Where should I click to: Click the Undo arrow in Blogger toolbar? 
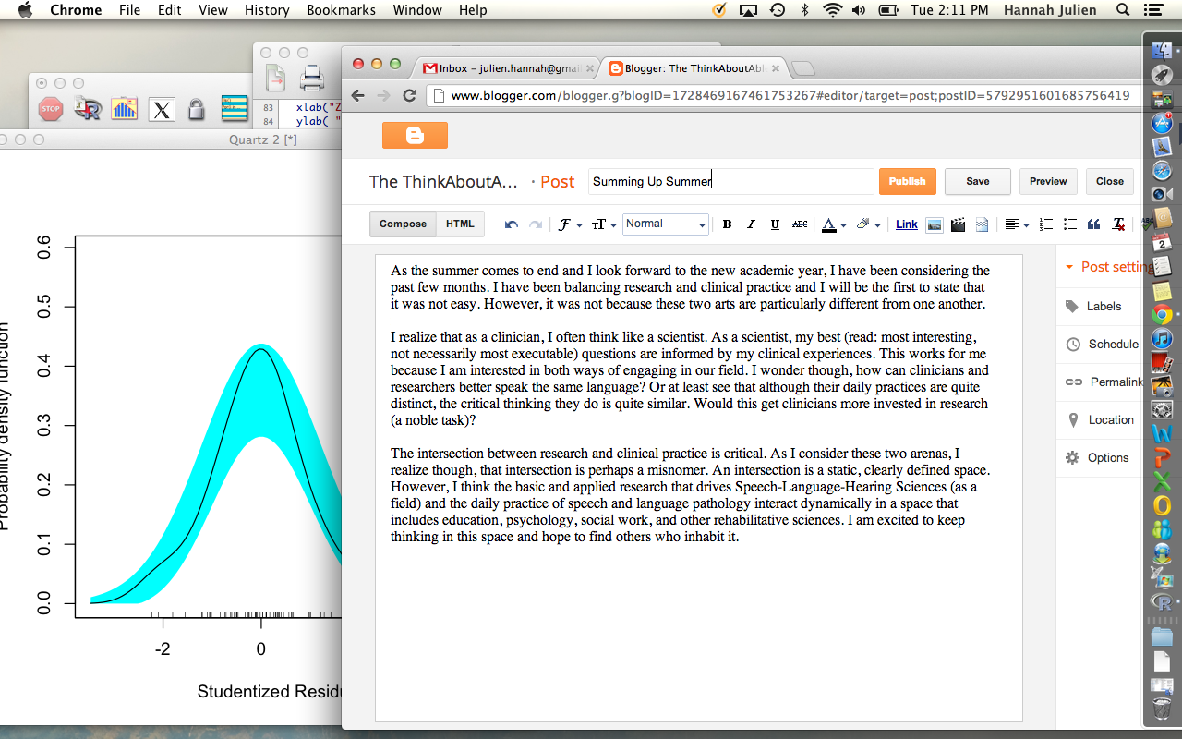(x=512, y=224)
